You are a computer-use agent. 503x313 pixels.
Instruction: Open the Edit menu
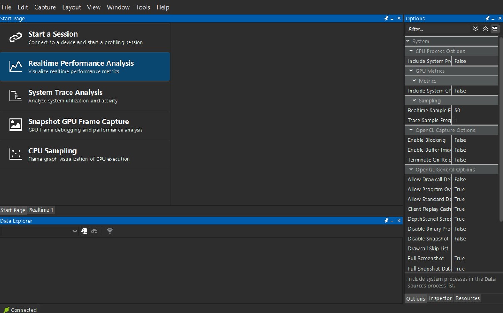click(x=23, y=7)
